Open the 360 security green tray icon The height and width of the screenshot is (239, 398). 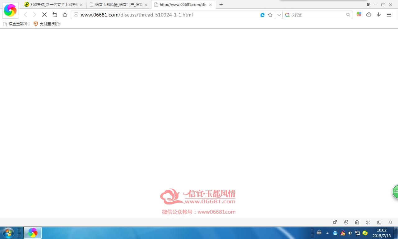(x=365, y=233)
